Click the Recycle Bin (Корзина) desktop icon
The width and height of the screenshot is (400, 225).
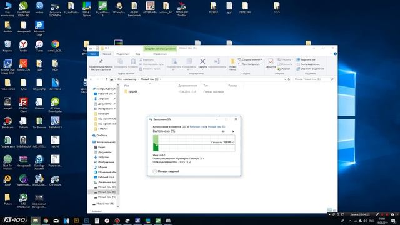(7, 46)
